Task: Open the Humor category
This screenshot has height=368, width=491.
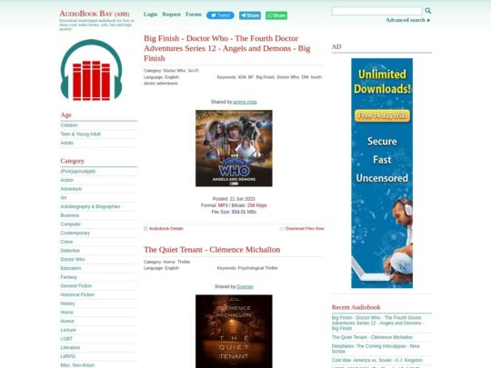Action: pos(67,321)
